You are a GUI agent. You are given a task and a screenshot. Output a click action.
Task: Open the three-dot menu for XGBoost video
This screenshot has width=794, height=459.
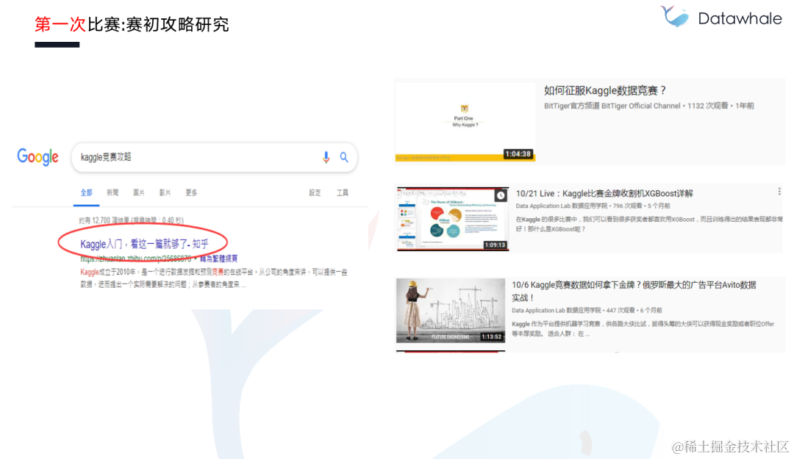tap(779, 191)
